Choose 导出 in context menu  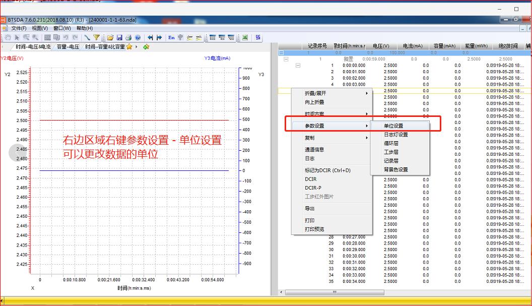[332, 209]
